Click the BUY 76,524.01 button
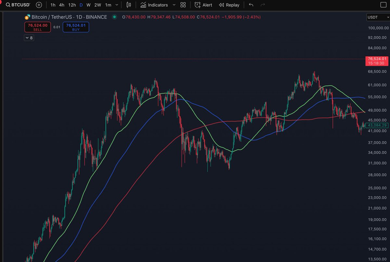This screenshot has height=262, width=390. [76, 27]
